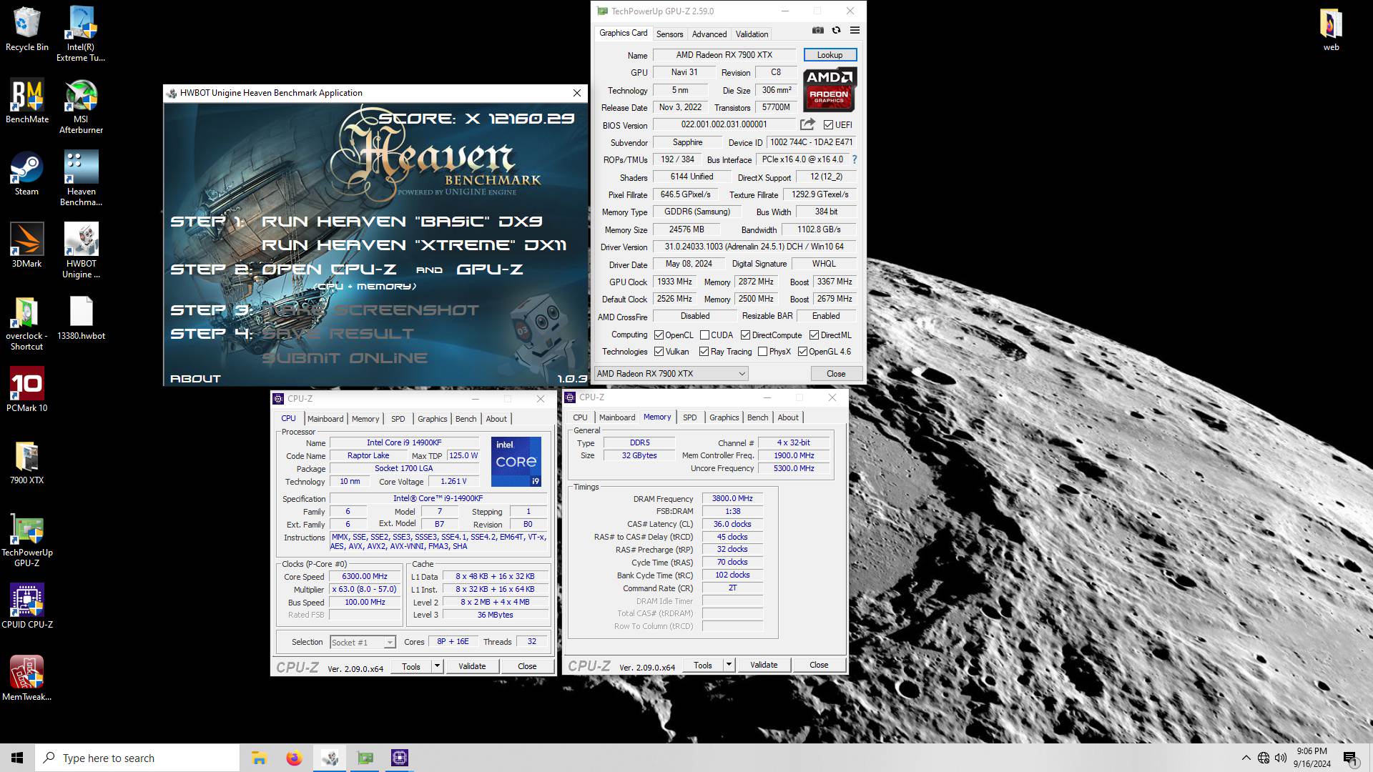1373x772 pixels.
Task: Click Validate in CPU-Z Memory window
Action: pos(764,665)
